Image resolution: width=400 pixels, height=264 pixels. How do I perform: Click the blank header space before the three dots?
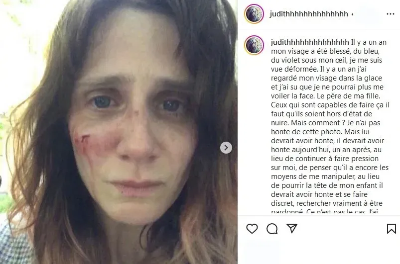tap(370, 14)
